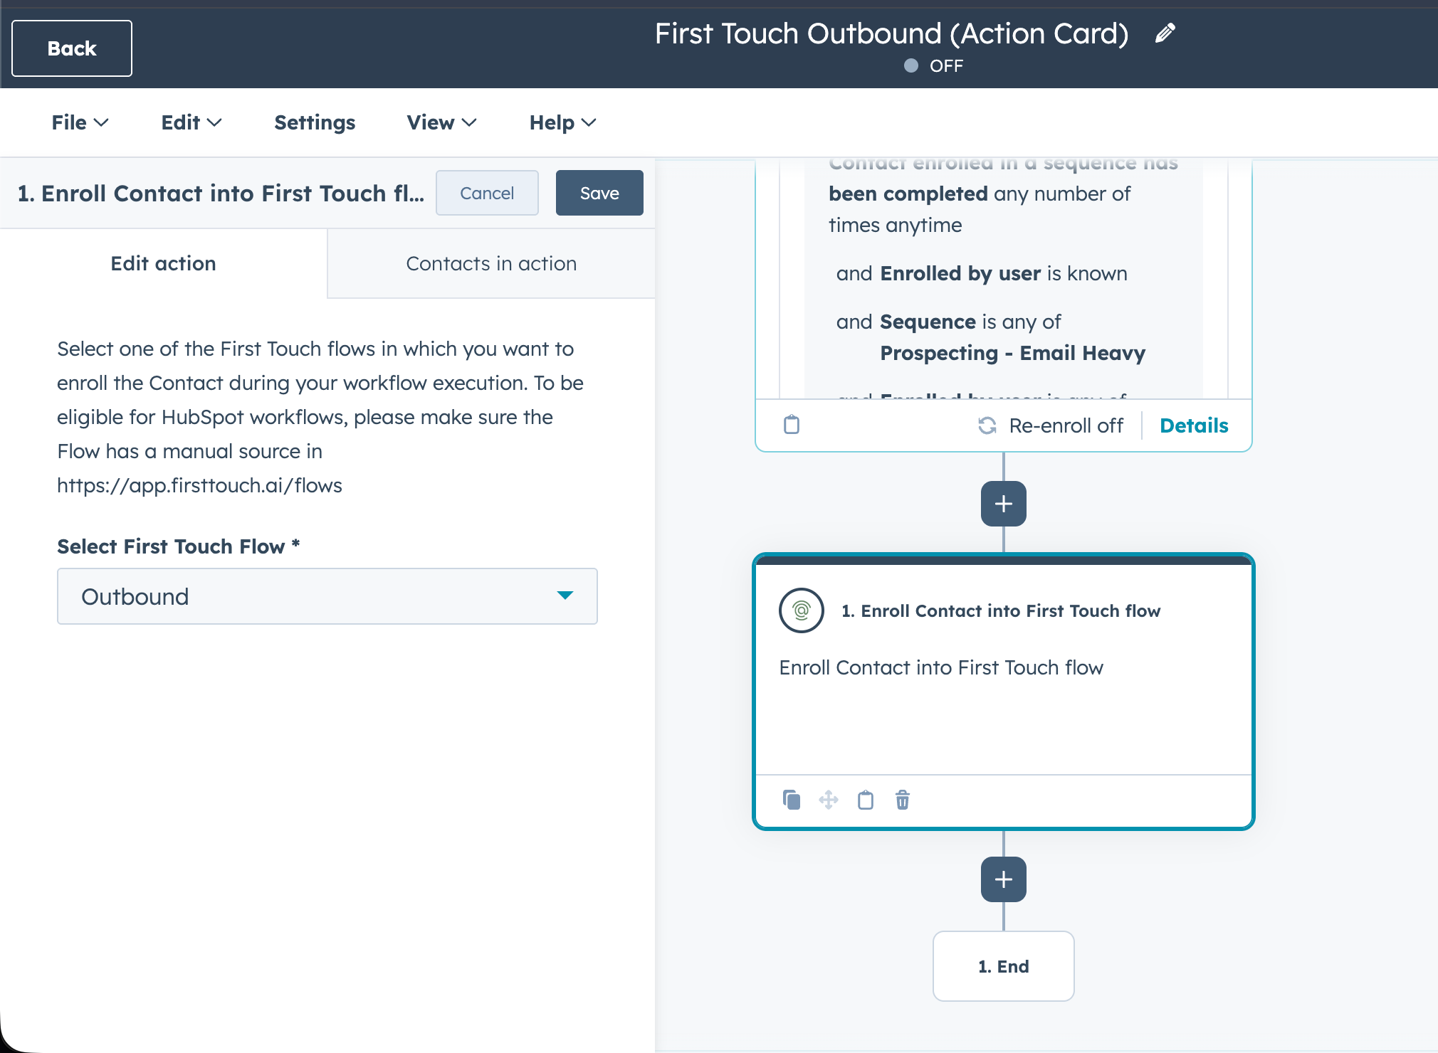This screenshot has width=1438, height=1053.
Task: Select the 1. End node
Action: pyautogui.click(x=1003, y=966)
